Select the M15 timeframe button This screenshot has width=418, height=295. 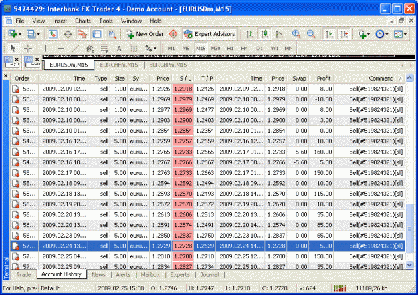tap(201, 49)
